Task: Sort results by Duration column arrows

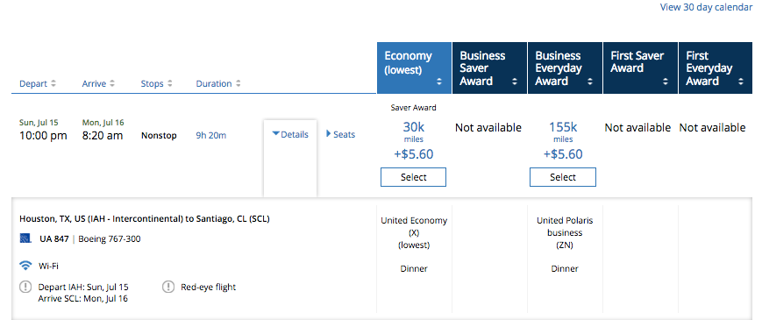Action: 239,83
